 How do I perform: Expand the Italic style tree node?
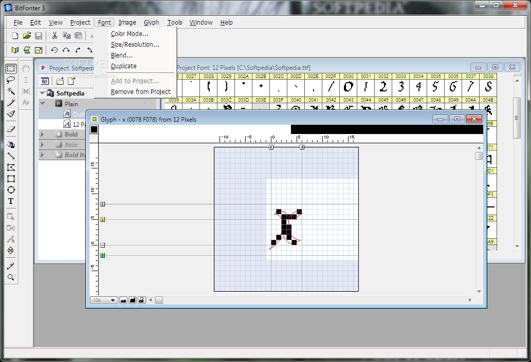[x=42, y=144]
